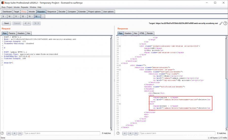Click the edit target pencil icon
The height and width of the screenshot is (140, 228).
[221, 23]
